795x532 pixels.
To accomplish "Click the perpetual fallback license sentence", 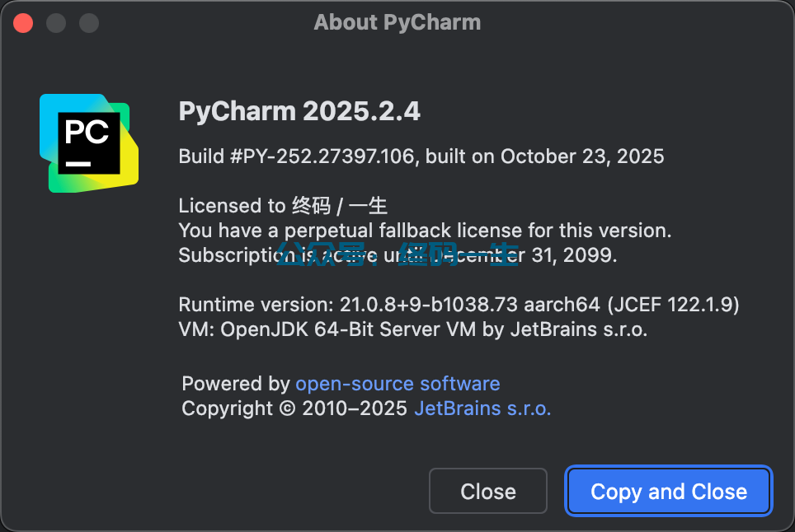I will 425,231.
